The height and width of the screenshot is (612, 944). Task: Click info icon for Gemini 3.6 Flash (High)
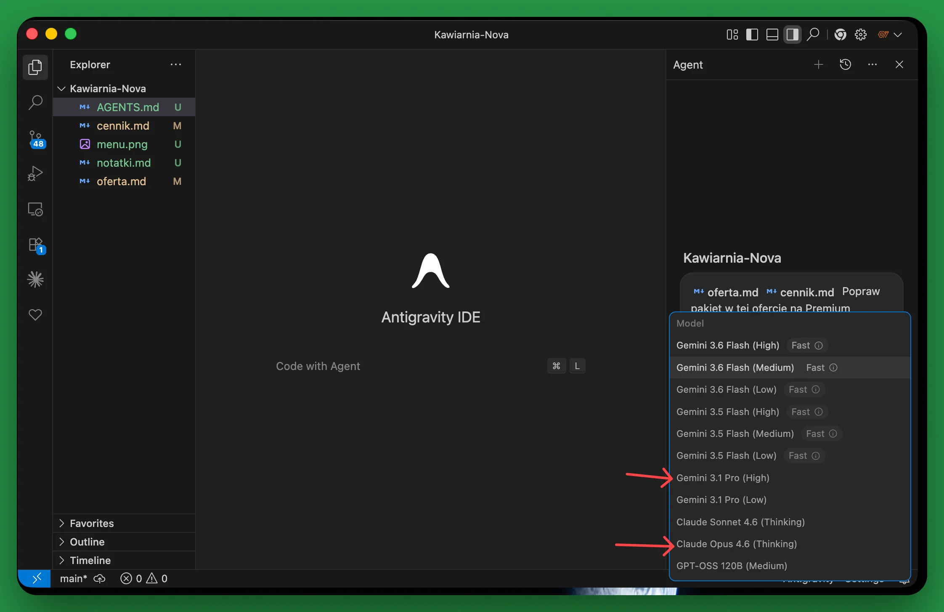point(819,346)
